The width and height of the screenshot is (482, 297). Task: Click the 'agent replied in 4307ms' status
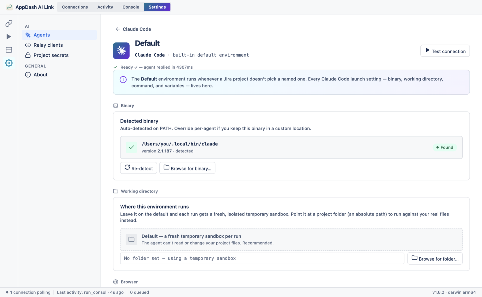(x=168, y=67)
